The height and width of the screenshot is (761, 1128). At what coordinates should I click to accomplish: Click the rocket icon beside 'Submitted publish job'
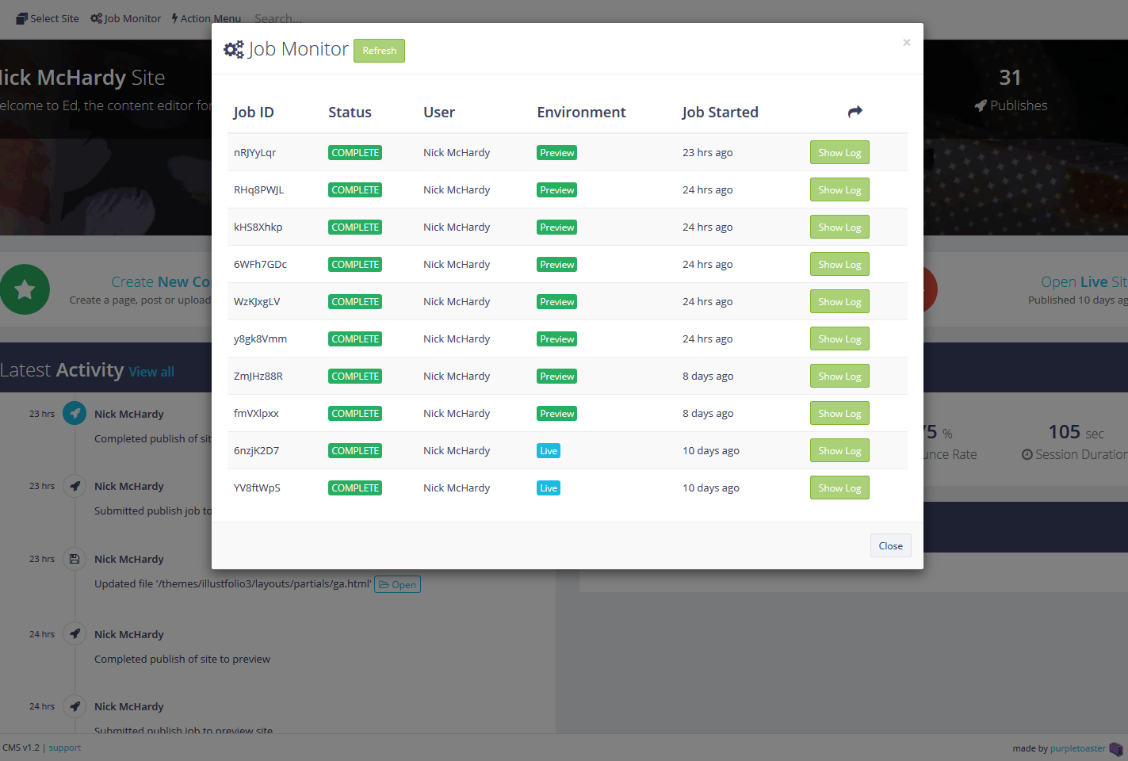[75, 486]
